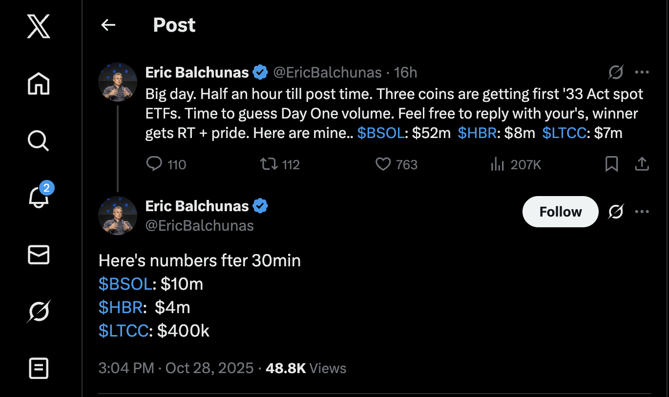Bookmark the first post
This screenshot has width=669, height=397.
611,164
